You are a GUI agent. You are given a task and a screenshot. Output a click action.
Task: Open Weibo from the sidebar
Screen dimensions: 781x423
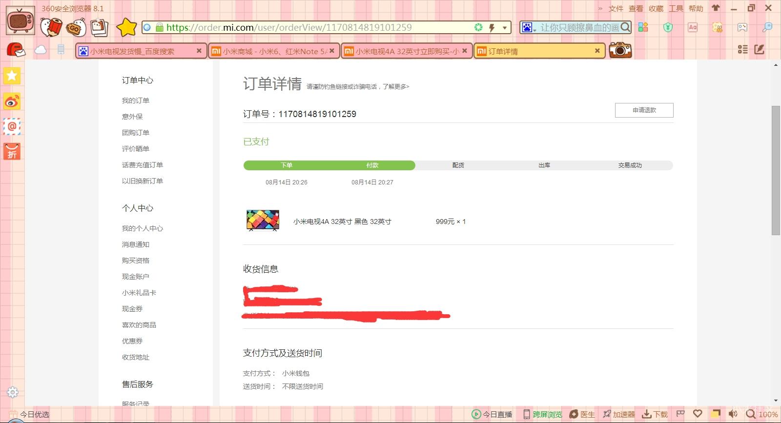point(12,101)
